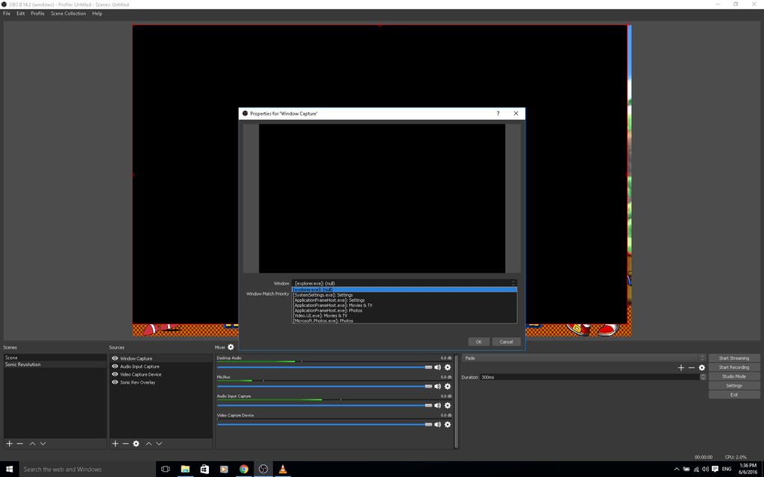Image resolution: width=764 pixels, height=477 pixels.
Task: Mute Audio Input Capture channel
Action: 437,405
